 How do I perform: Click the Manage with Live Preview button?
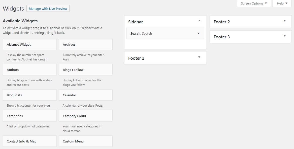48,8
